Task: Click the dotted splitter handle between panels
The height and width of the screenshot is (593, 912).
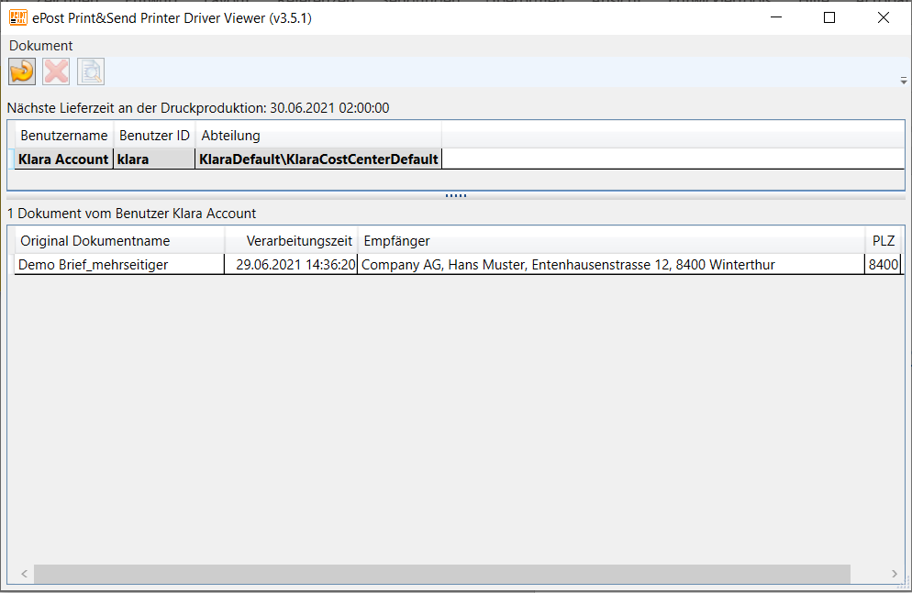Action: pos(456,196)
